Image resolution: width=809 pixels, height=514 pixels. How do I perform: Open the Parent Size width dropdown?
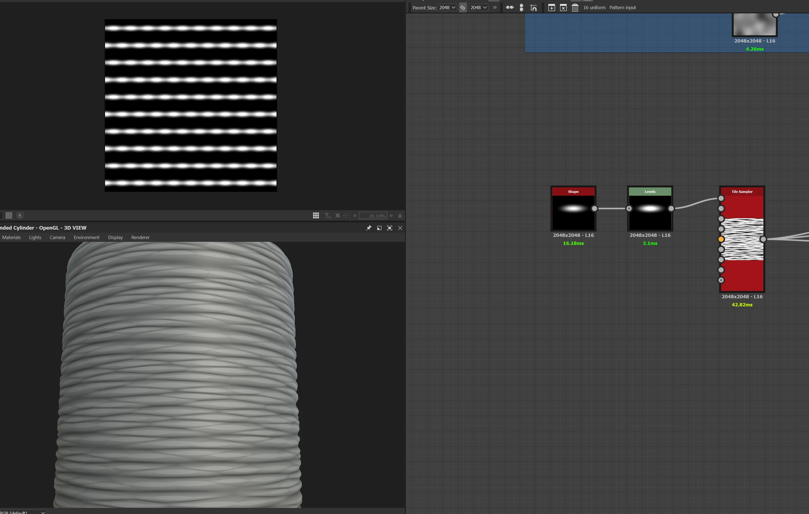(447, 8)
